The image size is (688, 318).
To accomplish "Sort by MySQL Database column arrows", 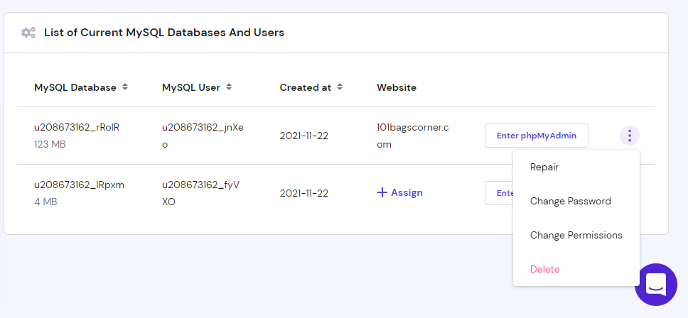I will click(125, 87).
